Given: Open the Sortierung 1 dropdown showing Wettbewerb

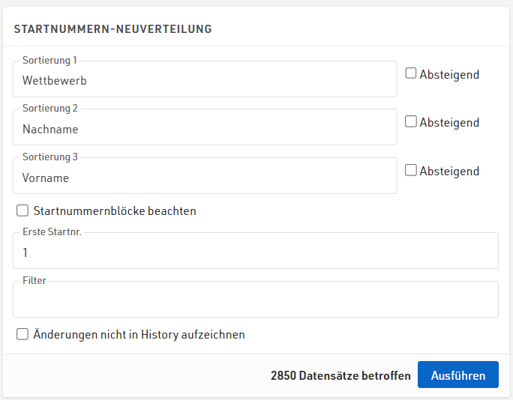Looking at the screenshot, I should 205,80.
